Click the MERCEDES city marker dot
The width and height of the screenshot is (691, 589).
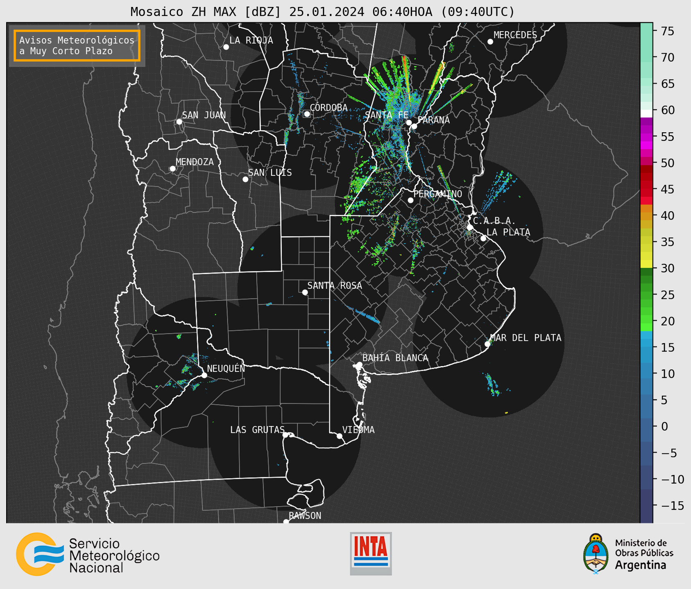[x=490, y=42]
